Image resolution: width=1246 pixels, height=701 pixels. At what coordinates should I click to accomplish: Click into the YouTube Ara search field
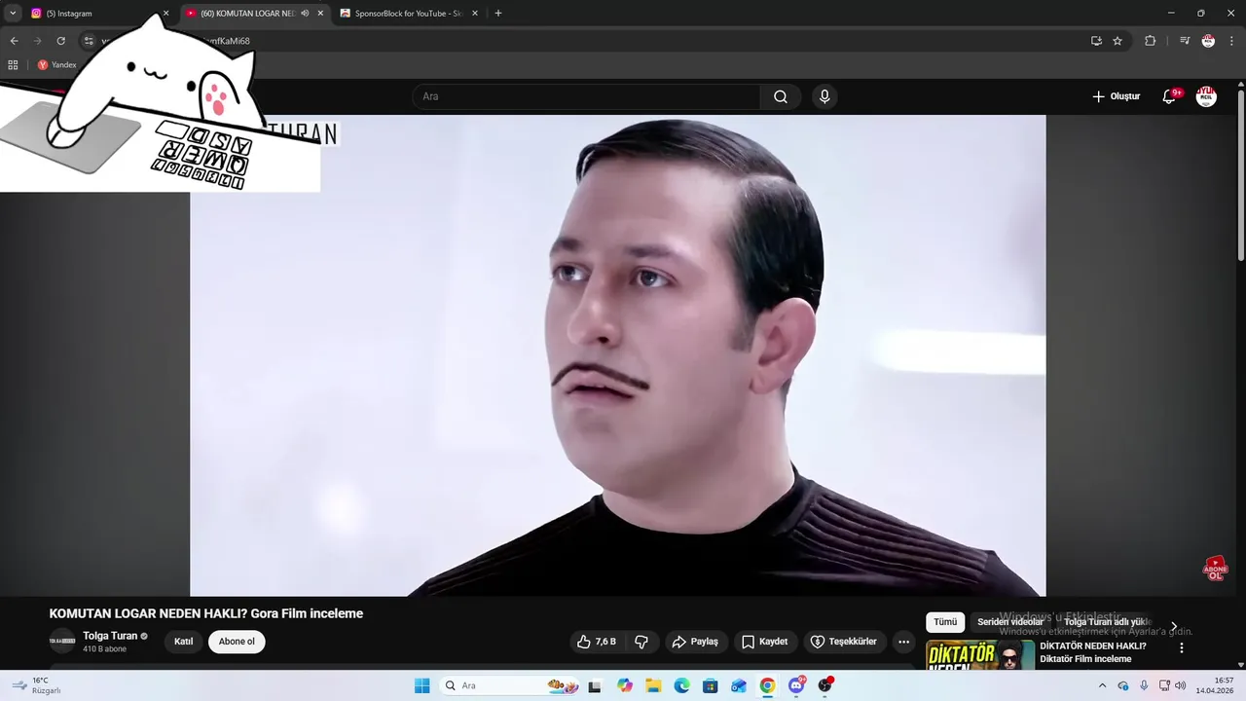[586, 96]
